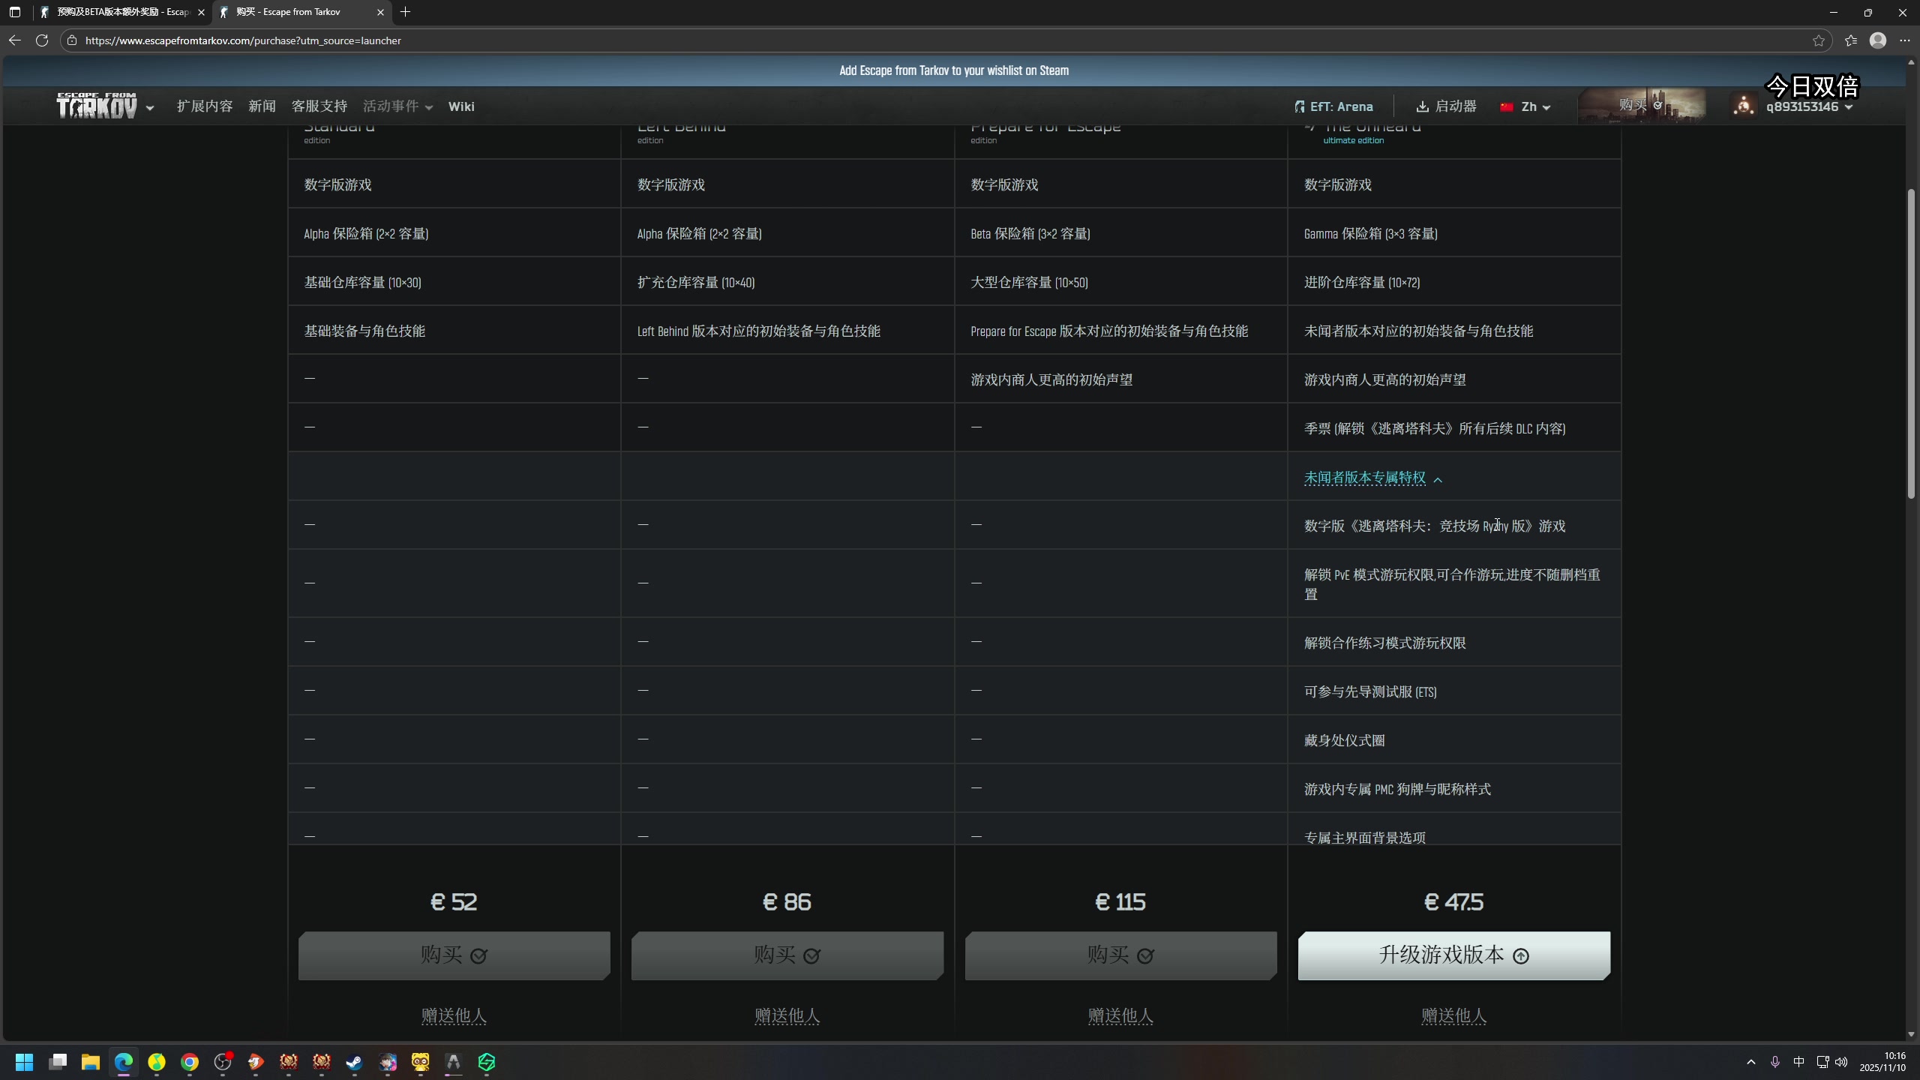
Task: Open the 扩展内容 menu item
Action: coord(205,106)
